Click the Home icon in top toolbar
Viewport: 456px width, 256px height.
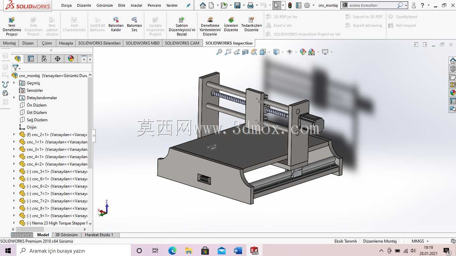[x=203, y=5]
